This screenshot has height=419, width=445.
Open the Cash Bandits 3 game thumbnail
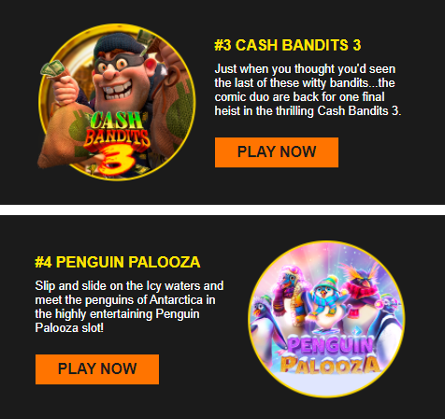coord(117,102)
